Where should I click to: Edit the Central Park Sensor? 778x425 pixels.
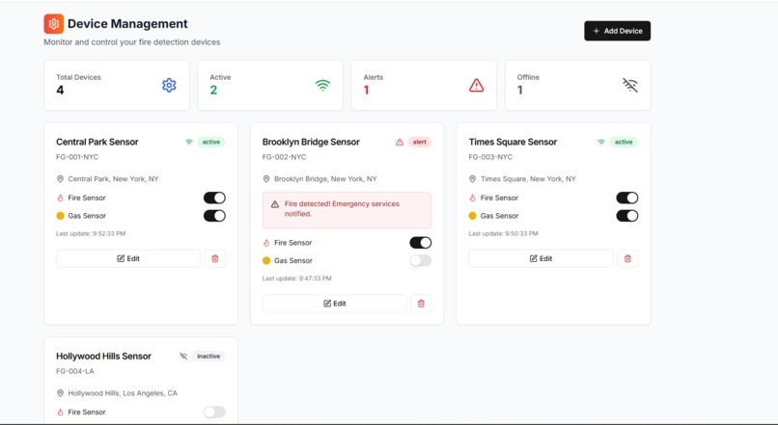tap(128, 258)
